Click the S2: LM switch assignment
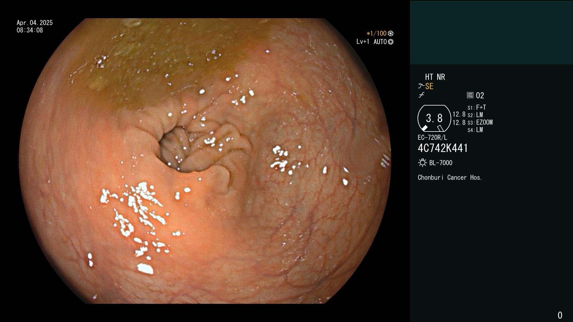Image resolution: width=573 pixels, height=322 pixels. (x=475, y=115)
